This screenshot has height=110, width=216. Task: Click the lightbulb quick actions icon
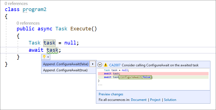coord(44,57)
